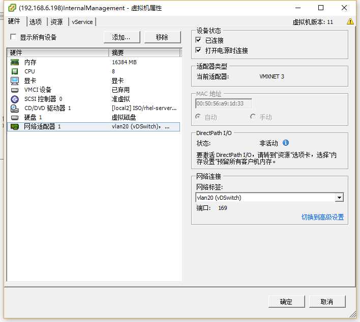Uncheck the 已连接 checkbox
The width and height of the screenshot is (360, 322).
198,40
